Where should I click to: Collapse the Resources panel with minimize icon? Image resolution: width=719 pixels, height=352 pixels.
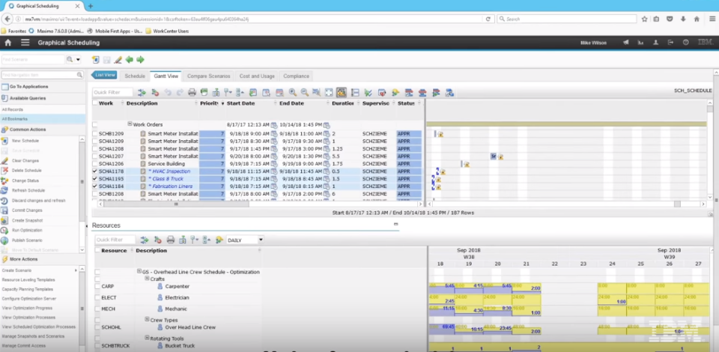pyautogui.click(x=395, y=224)
